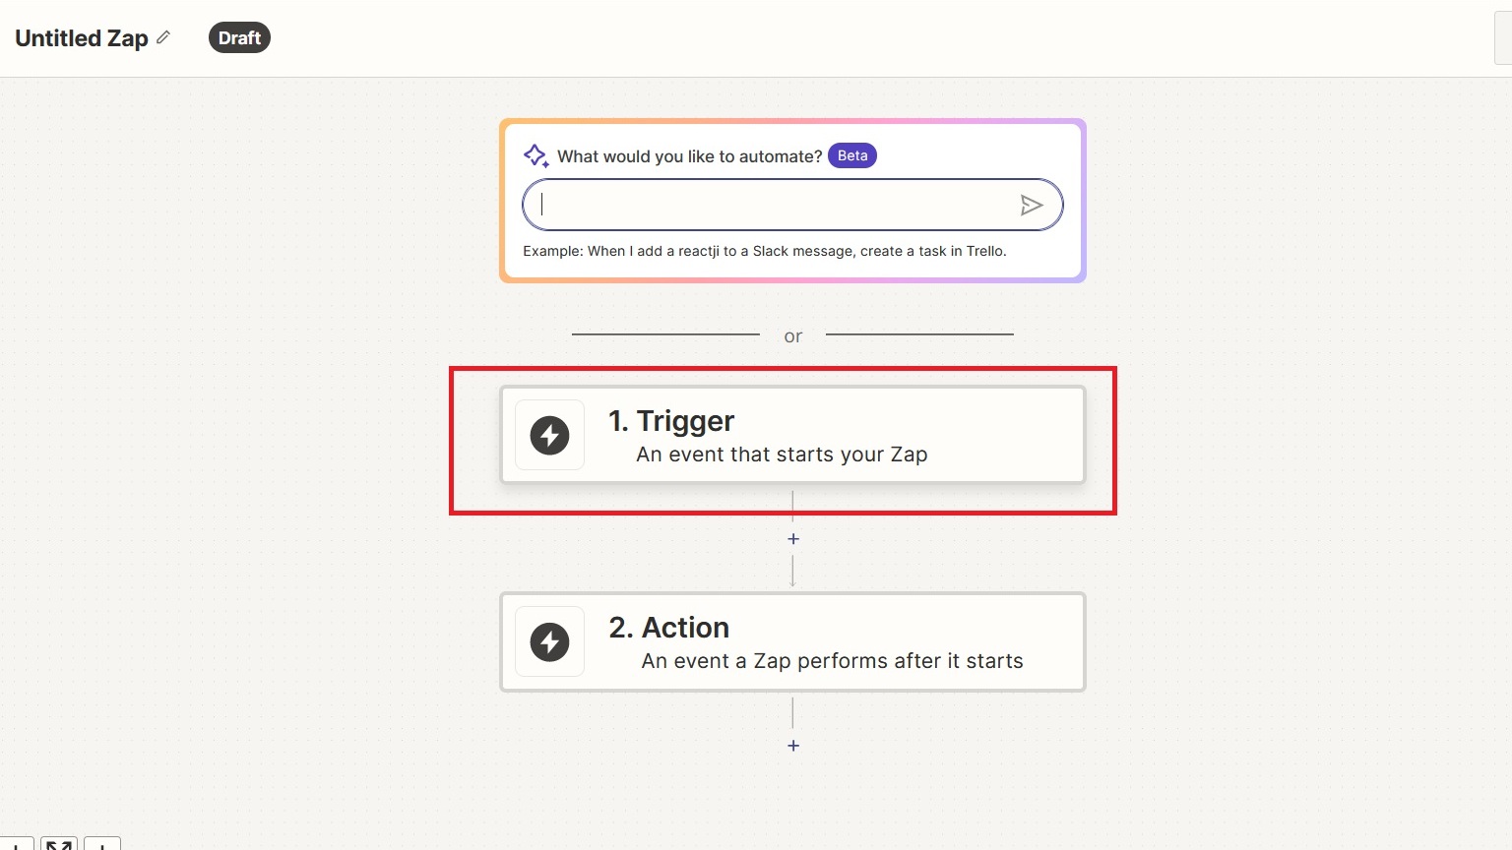The height and width of the screenshot is (850, 1512).
Task: Click the leftmost canvas control at bottom-left
Action: click(x=16, y=844)
